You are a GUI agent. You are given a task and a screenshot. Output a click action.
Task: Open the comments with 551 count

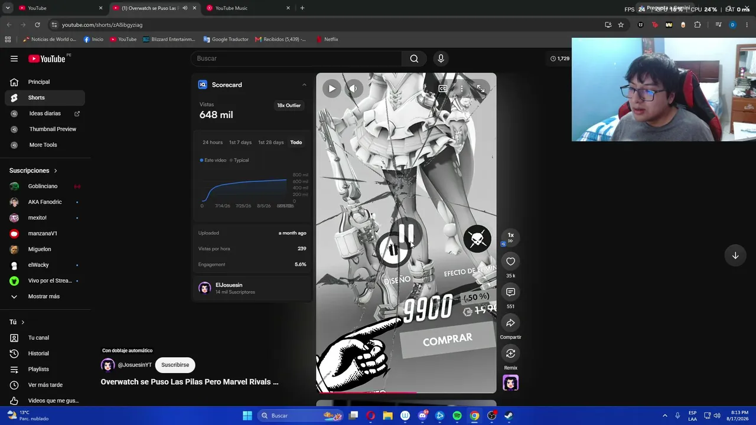(511, 292)
